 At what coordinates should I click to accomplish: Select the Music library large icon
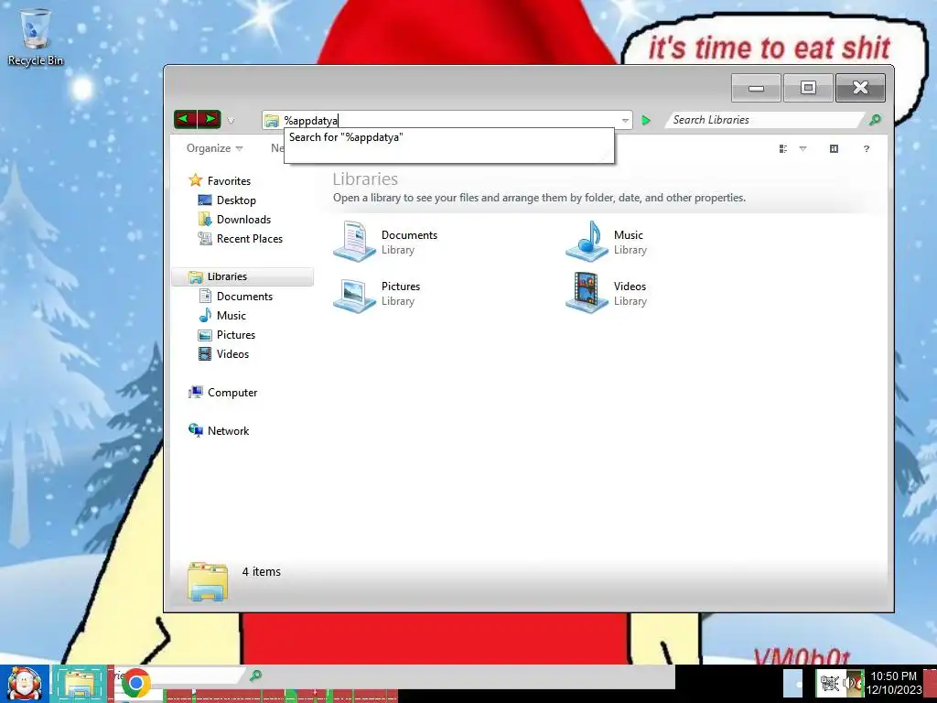(x=587, y=242)
